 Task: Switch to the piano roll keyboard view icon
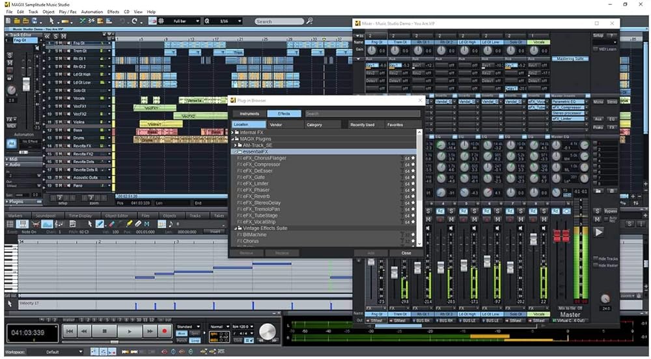pyautogui.click(x=22, y=224)
